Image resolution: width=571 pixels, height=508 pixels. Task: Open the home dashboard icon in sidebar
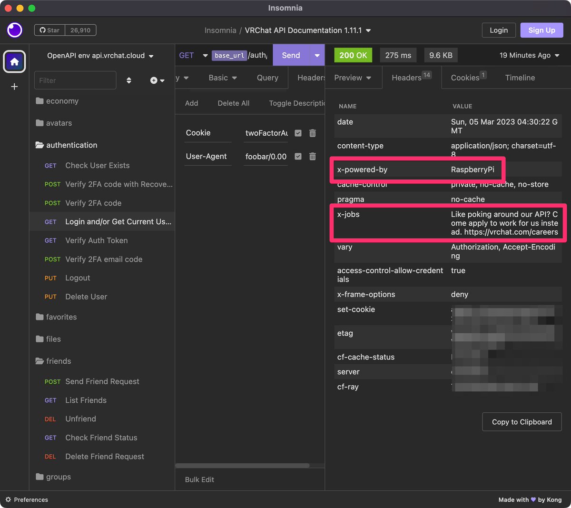tap(14, 61)
